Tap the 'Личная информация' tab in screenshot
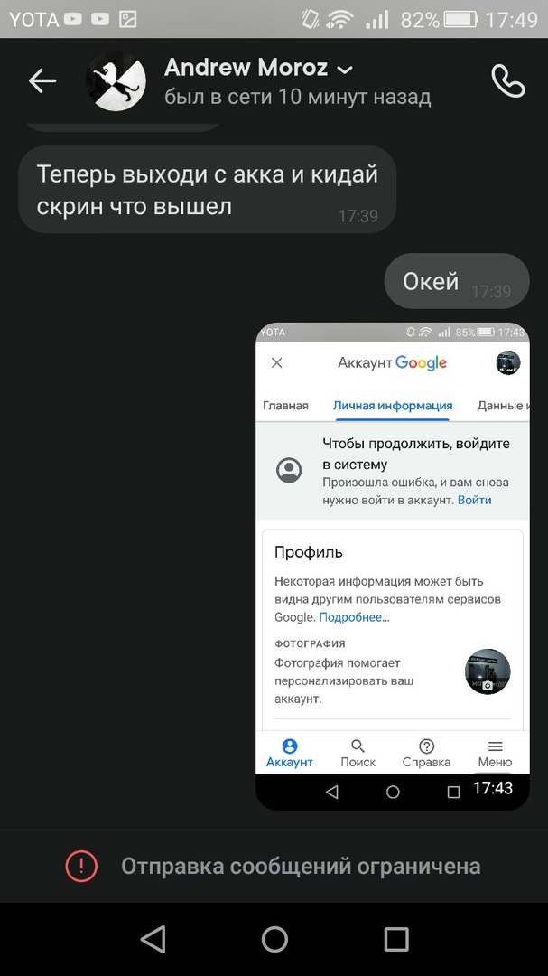 coord(393,406)
